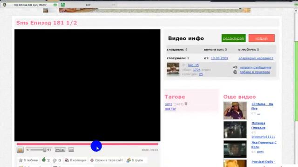This screenshot has height=167, width=298.
Task: Open the 'Яка Гоненица С Коли' title link
Action: (x=264, y=145)
